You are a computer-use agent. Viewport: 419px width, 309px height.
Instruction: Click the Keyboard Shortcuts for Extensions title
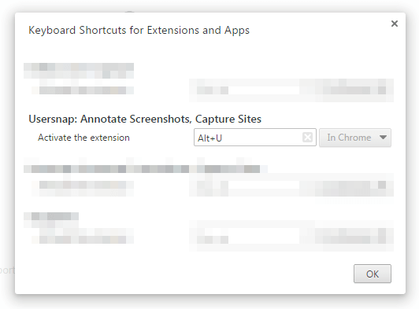pyautogui.click(x=139, y=30)
